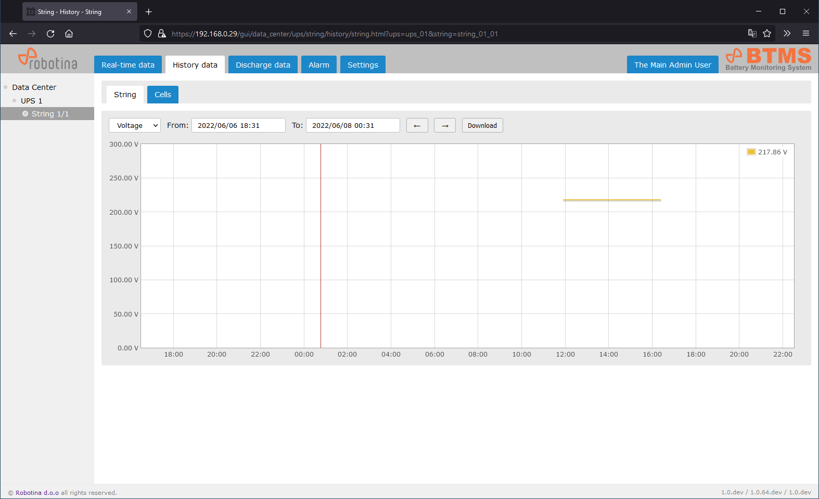Switch to the Cells sub-tab
819x499 pixels.
click(x=162, y=95)
